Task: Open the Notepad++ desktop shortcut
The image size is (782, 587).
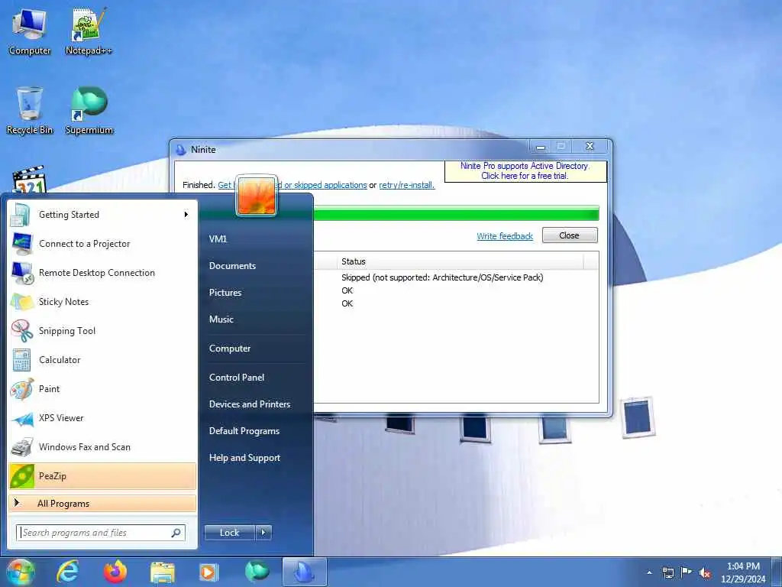Action: pyautogui.click(x=89, y=32)
